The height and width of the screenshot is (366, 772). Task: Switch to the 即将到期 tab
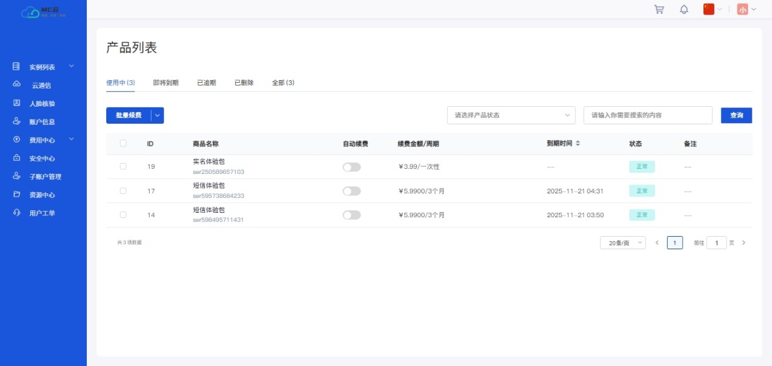click(x=166, y=83)
